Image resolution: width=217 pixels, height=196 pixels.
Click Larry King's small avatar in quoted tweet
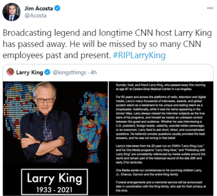[10, 72]
